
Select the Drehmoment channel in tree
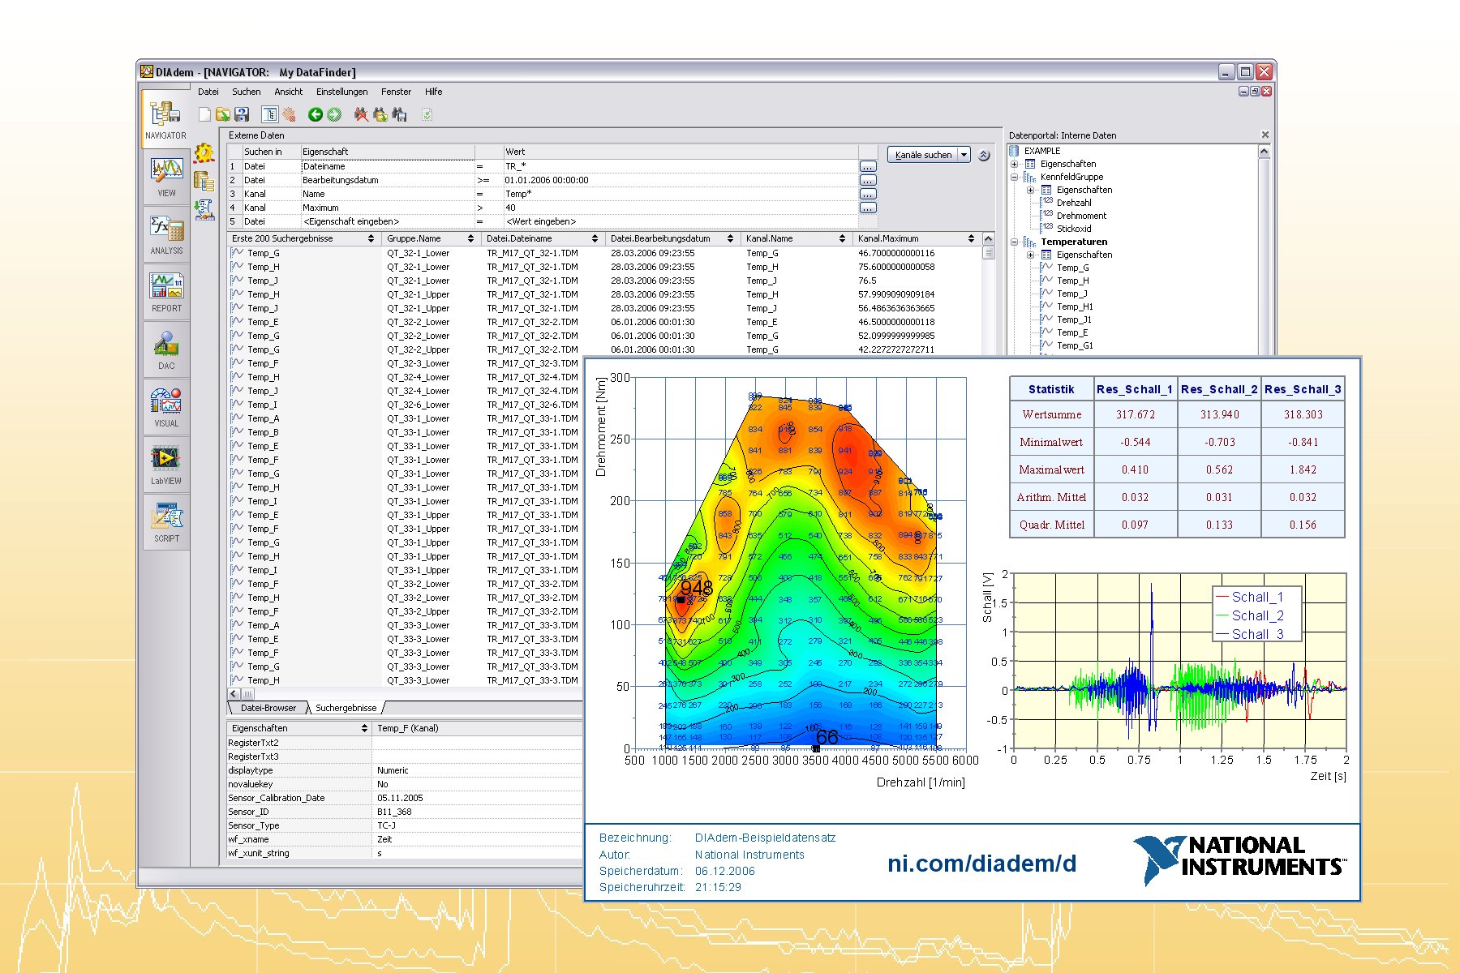(1081, 216)
